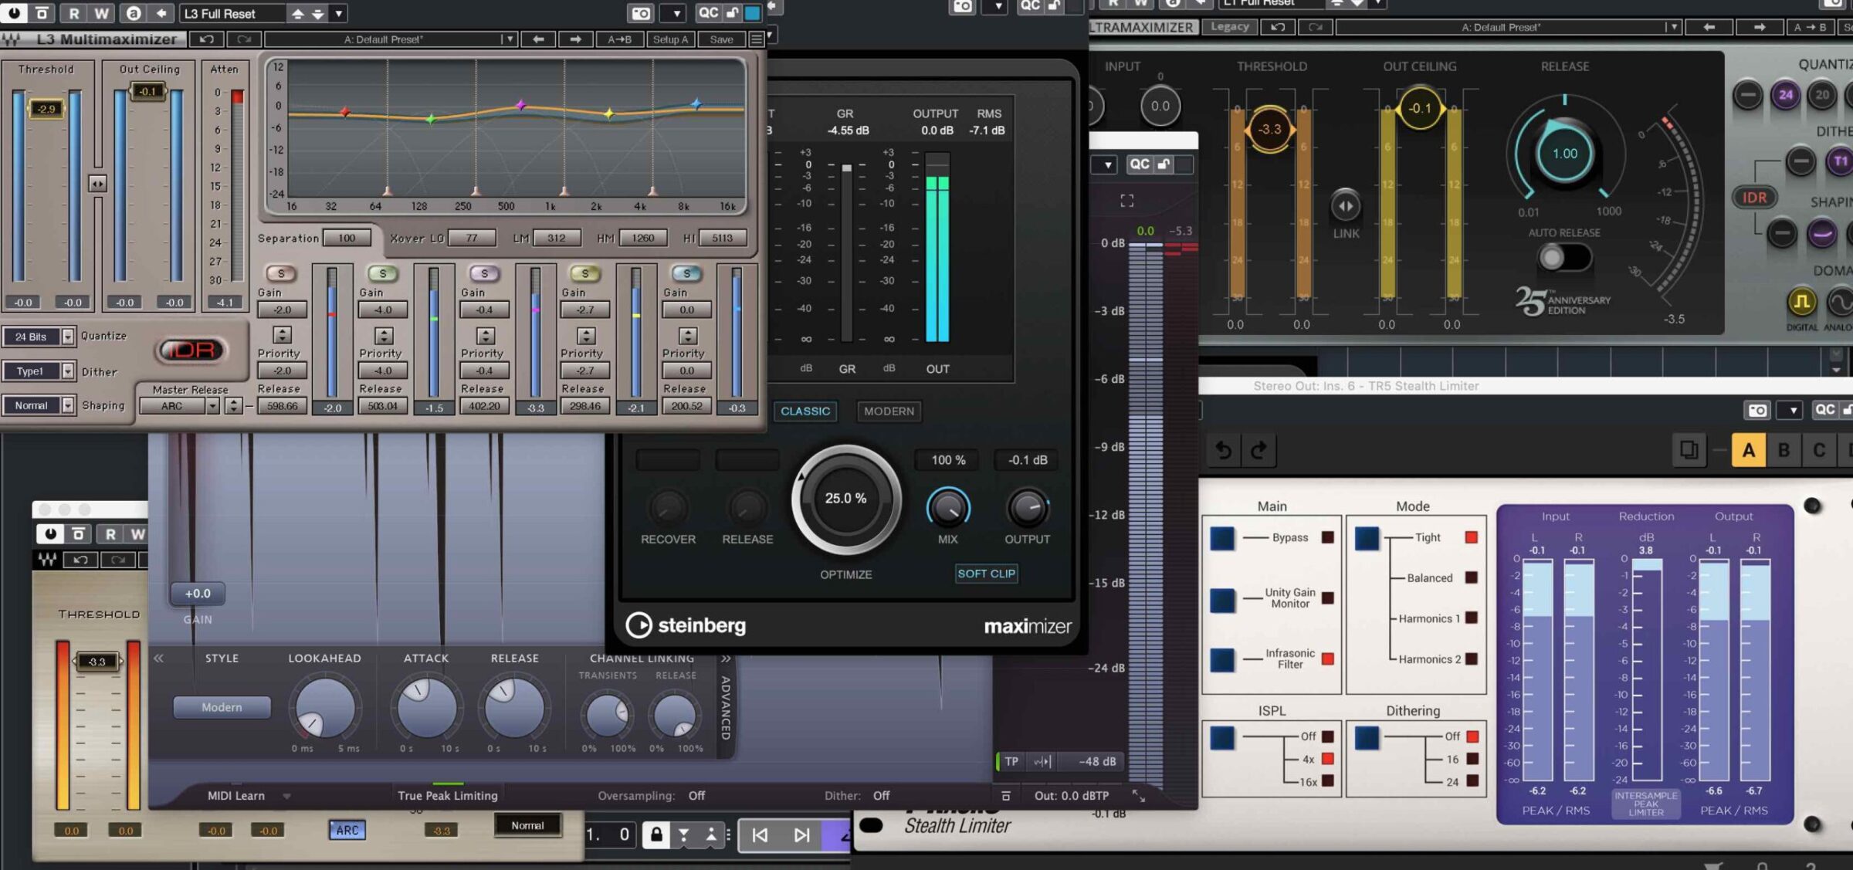Select preset slot C in Stealth Limiter
This screenshot has height=870, width=1853.
click(x=1819, y=450)
